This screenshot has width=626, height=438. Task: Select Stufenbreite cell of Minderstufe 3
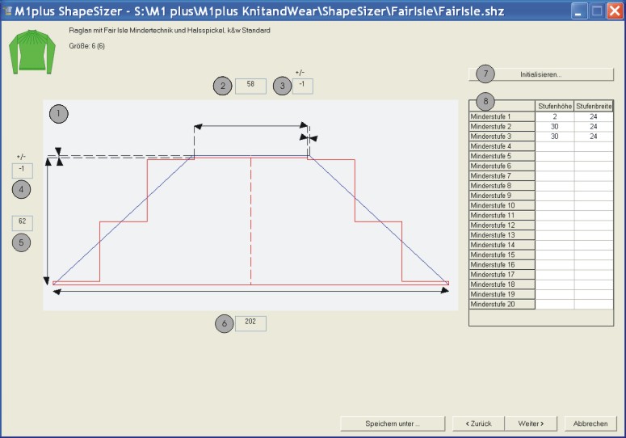coord(594,136)
